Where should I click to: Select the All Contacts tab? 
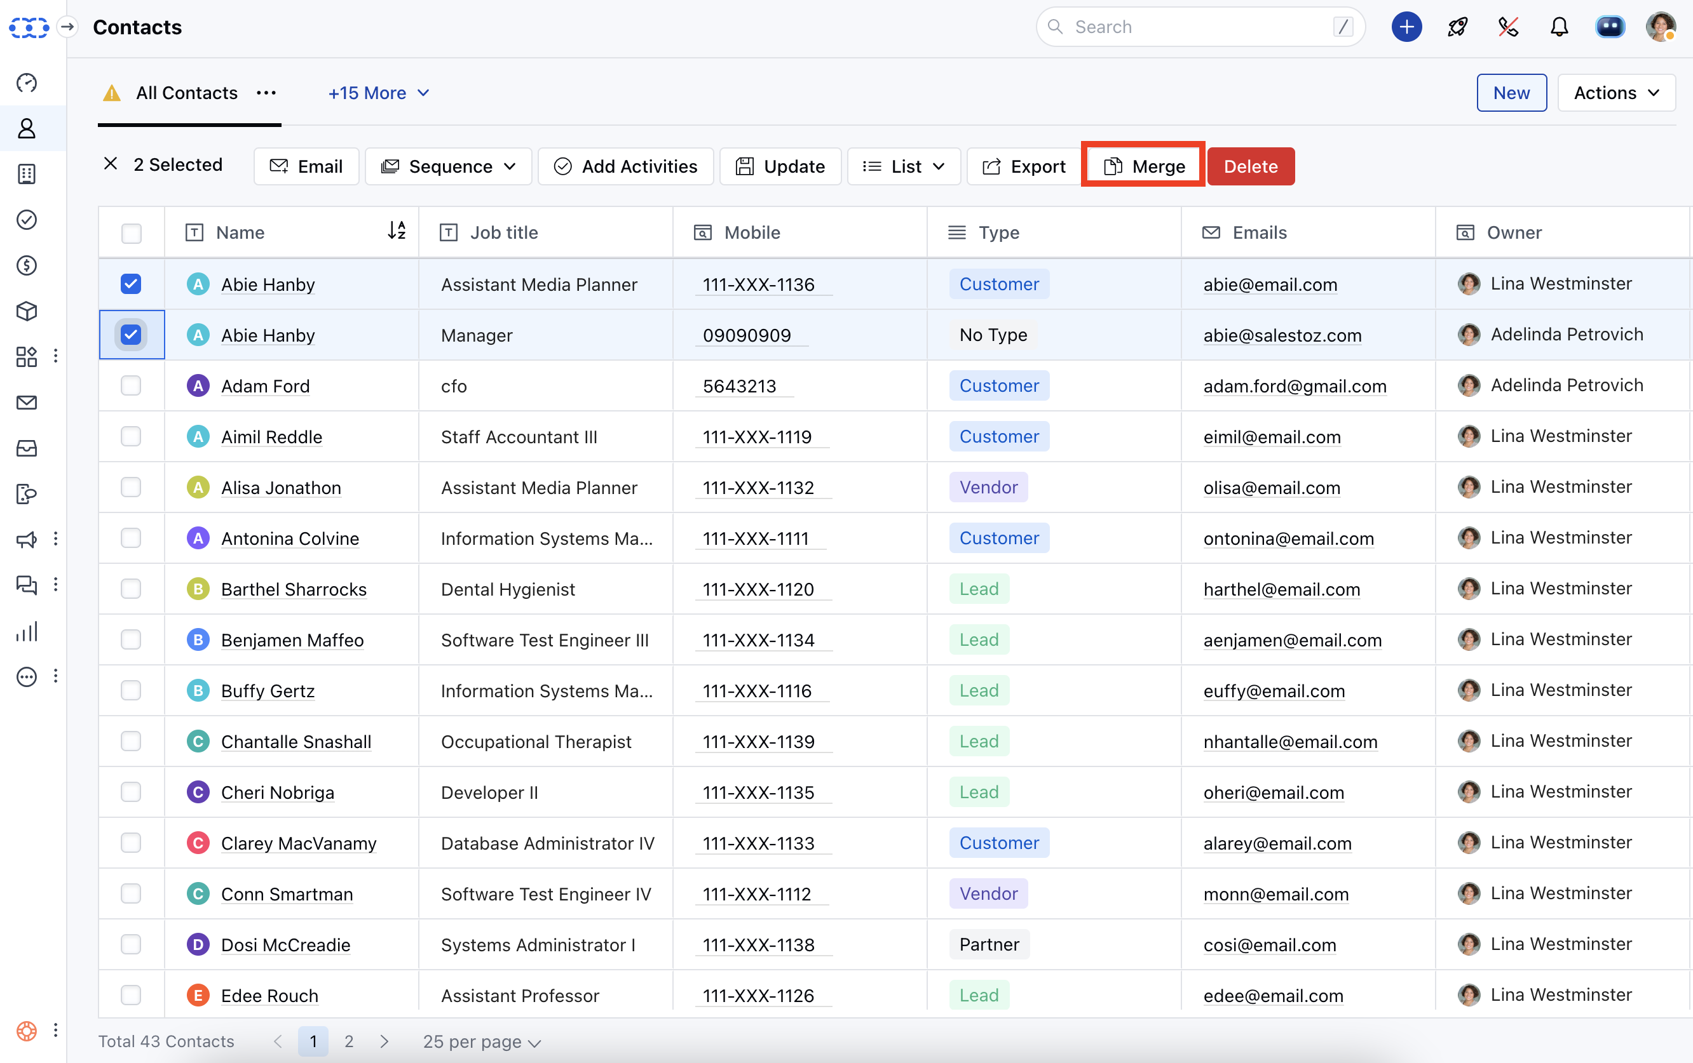click(x=186, y=93)
